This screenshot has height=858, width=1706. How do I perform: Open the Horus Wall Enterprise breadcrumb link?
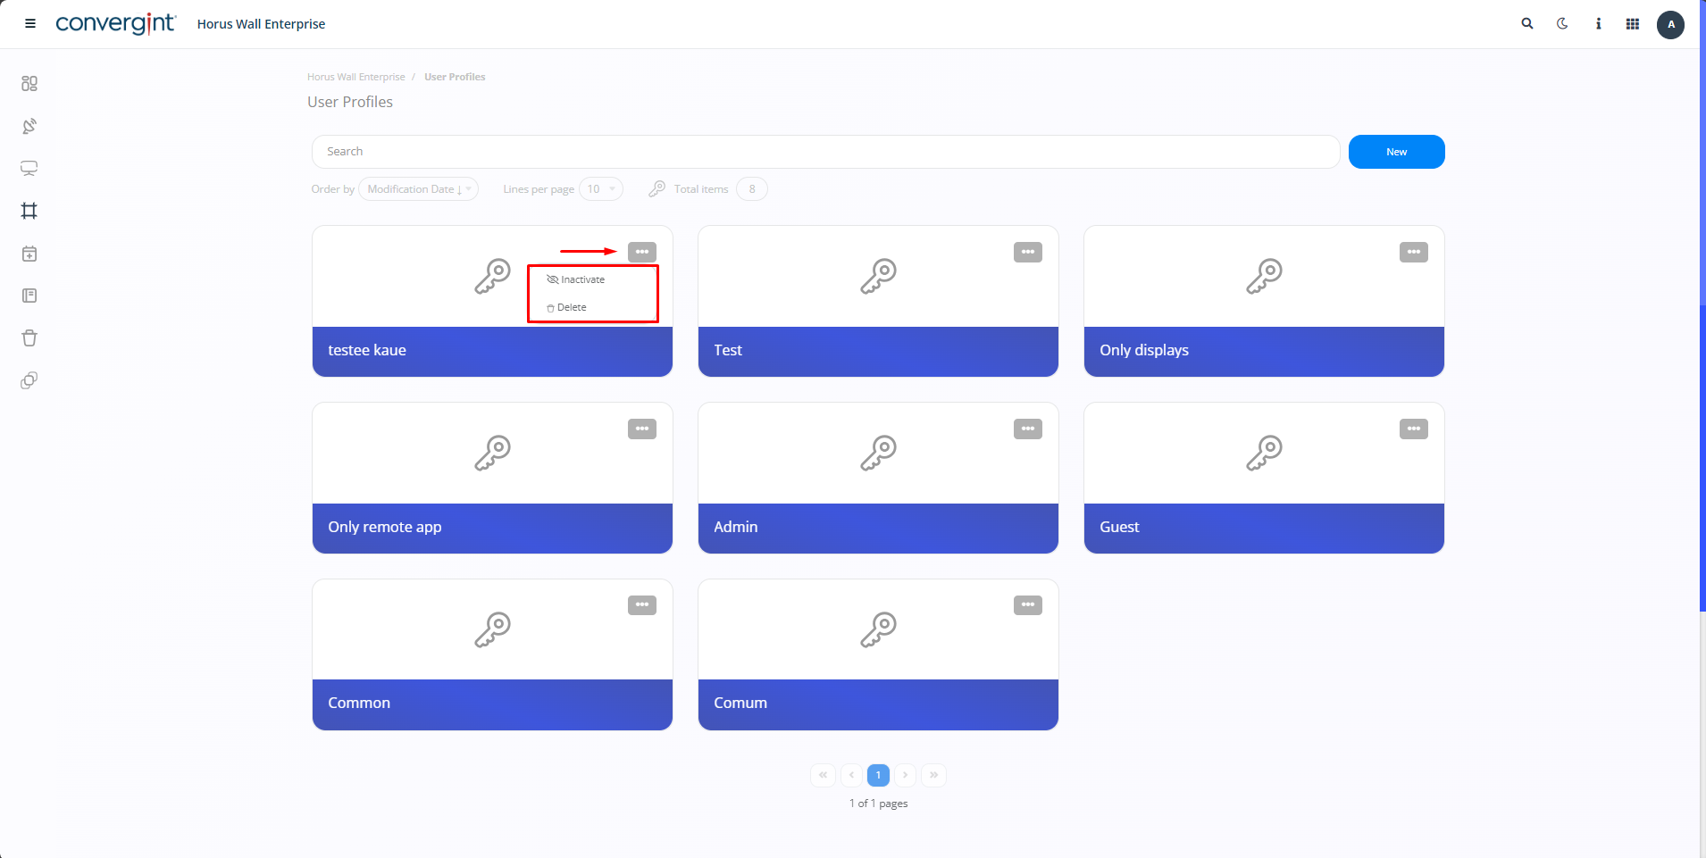point(355,77)
